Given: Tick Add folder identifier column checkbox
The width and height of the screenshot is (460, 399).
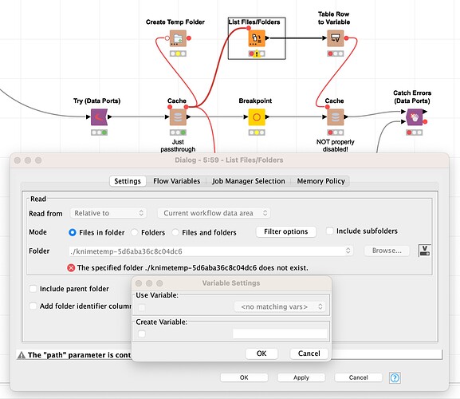Looking at the screenshot, I should point(33,306).
